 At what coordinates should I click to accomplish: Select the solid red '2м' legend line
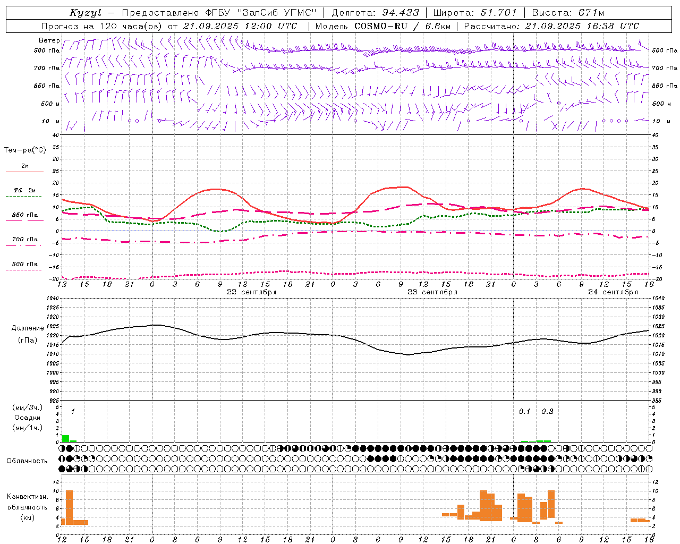pyautogui.click(x=24, y=172)
